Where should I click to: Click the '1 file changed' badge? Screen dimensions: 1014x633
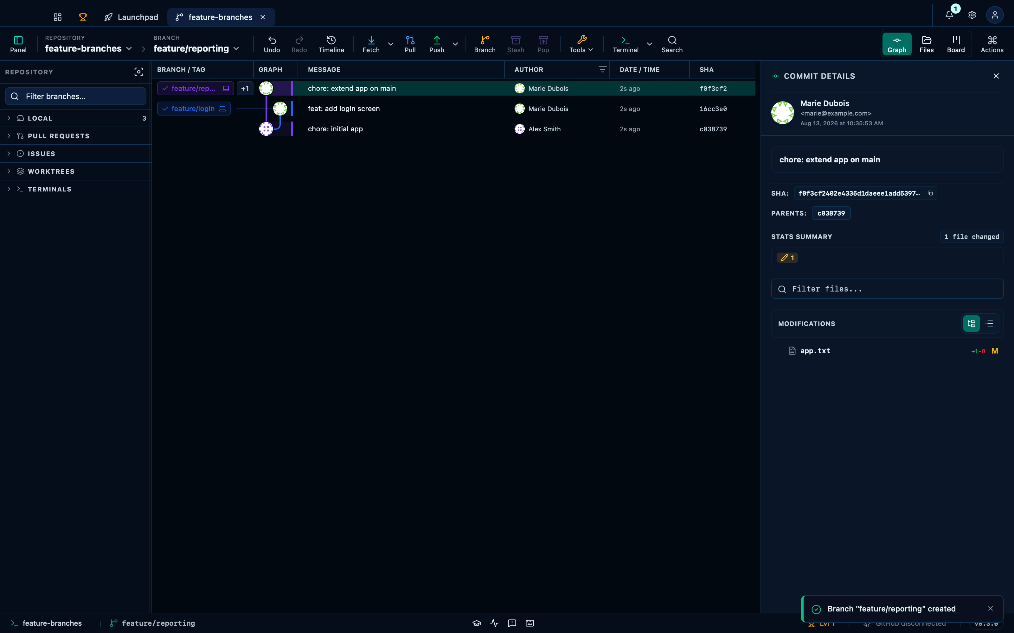[x=971, y=236]
